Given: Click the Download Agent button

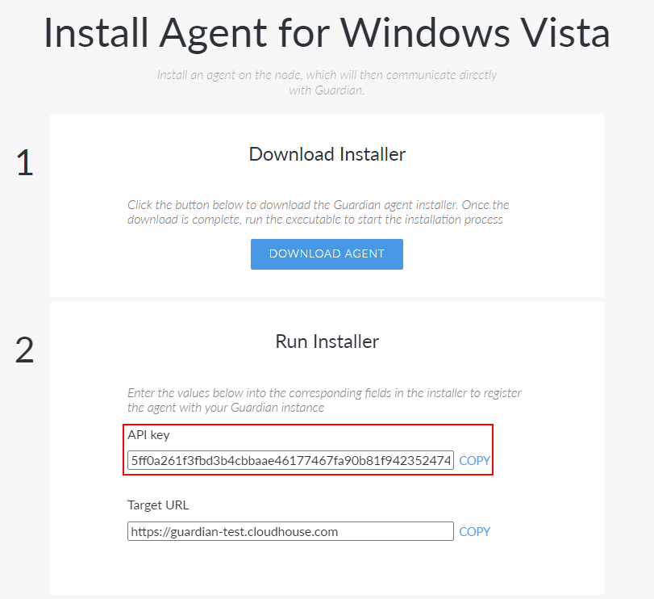Looking at the screenshot, I should tap(327, 253).
